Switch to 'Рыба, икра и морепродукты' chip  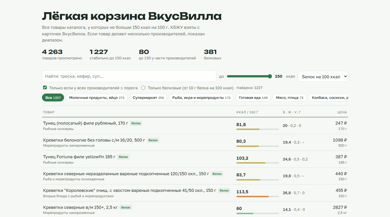202,98
